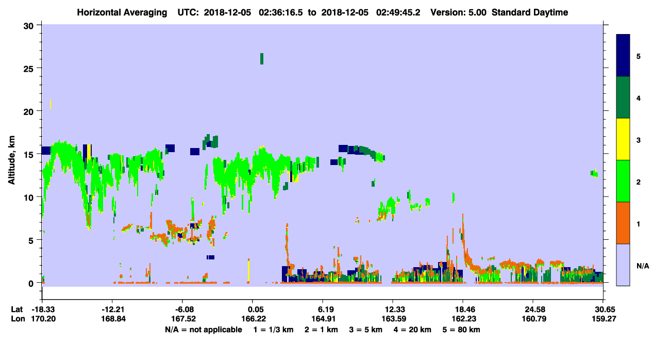The width and height of the screenshot is (670, 344).
Task: Click the y-axis tick label 30
Action: click(30, 25)
